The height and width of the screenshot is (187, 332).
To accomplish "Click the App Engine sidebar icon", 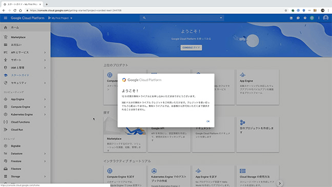I will click(x=6, y=99).
